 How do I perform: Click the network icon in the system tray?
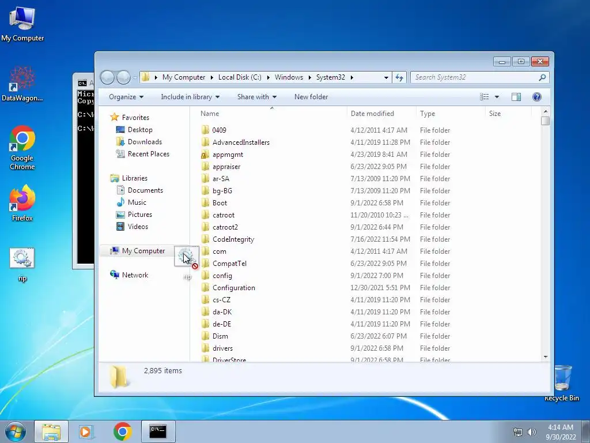518,432
